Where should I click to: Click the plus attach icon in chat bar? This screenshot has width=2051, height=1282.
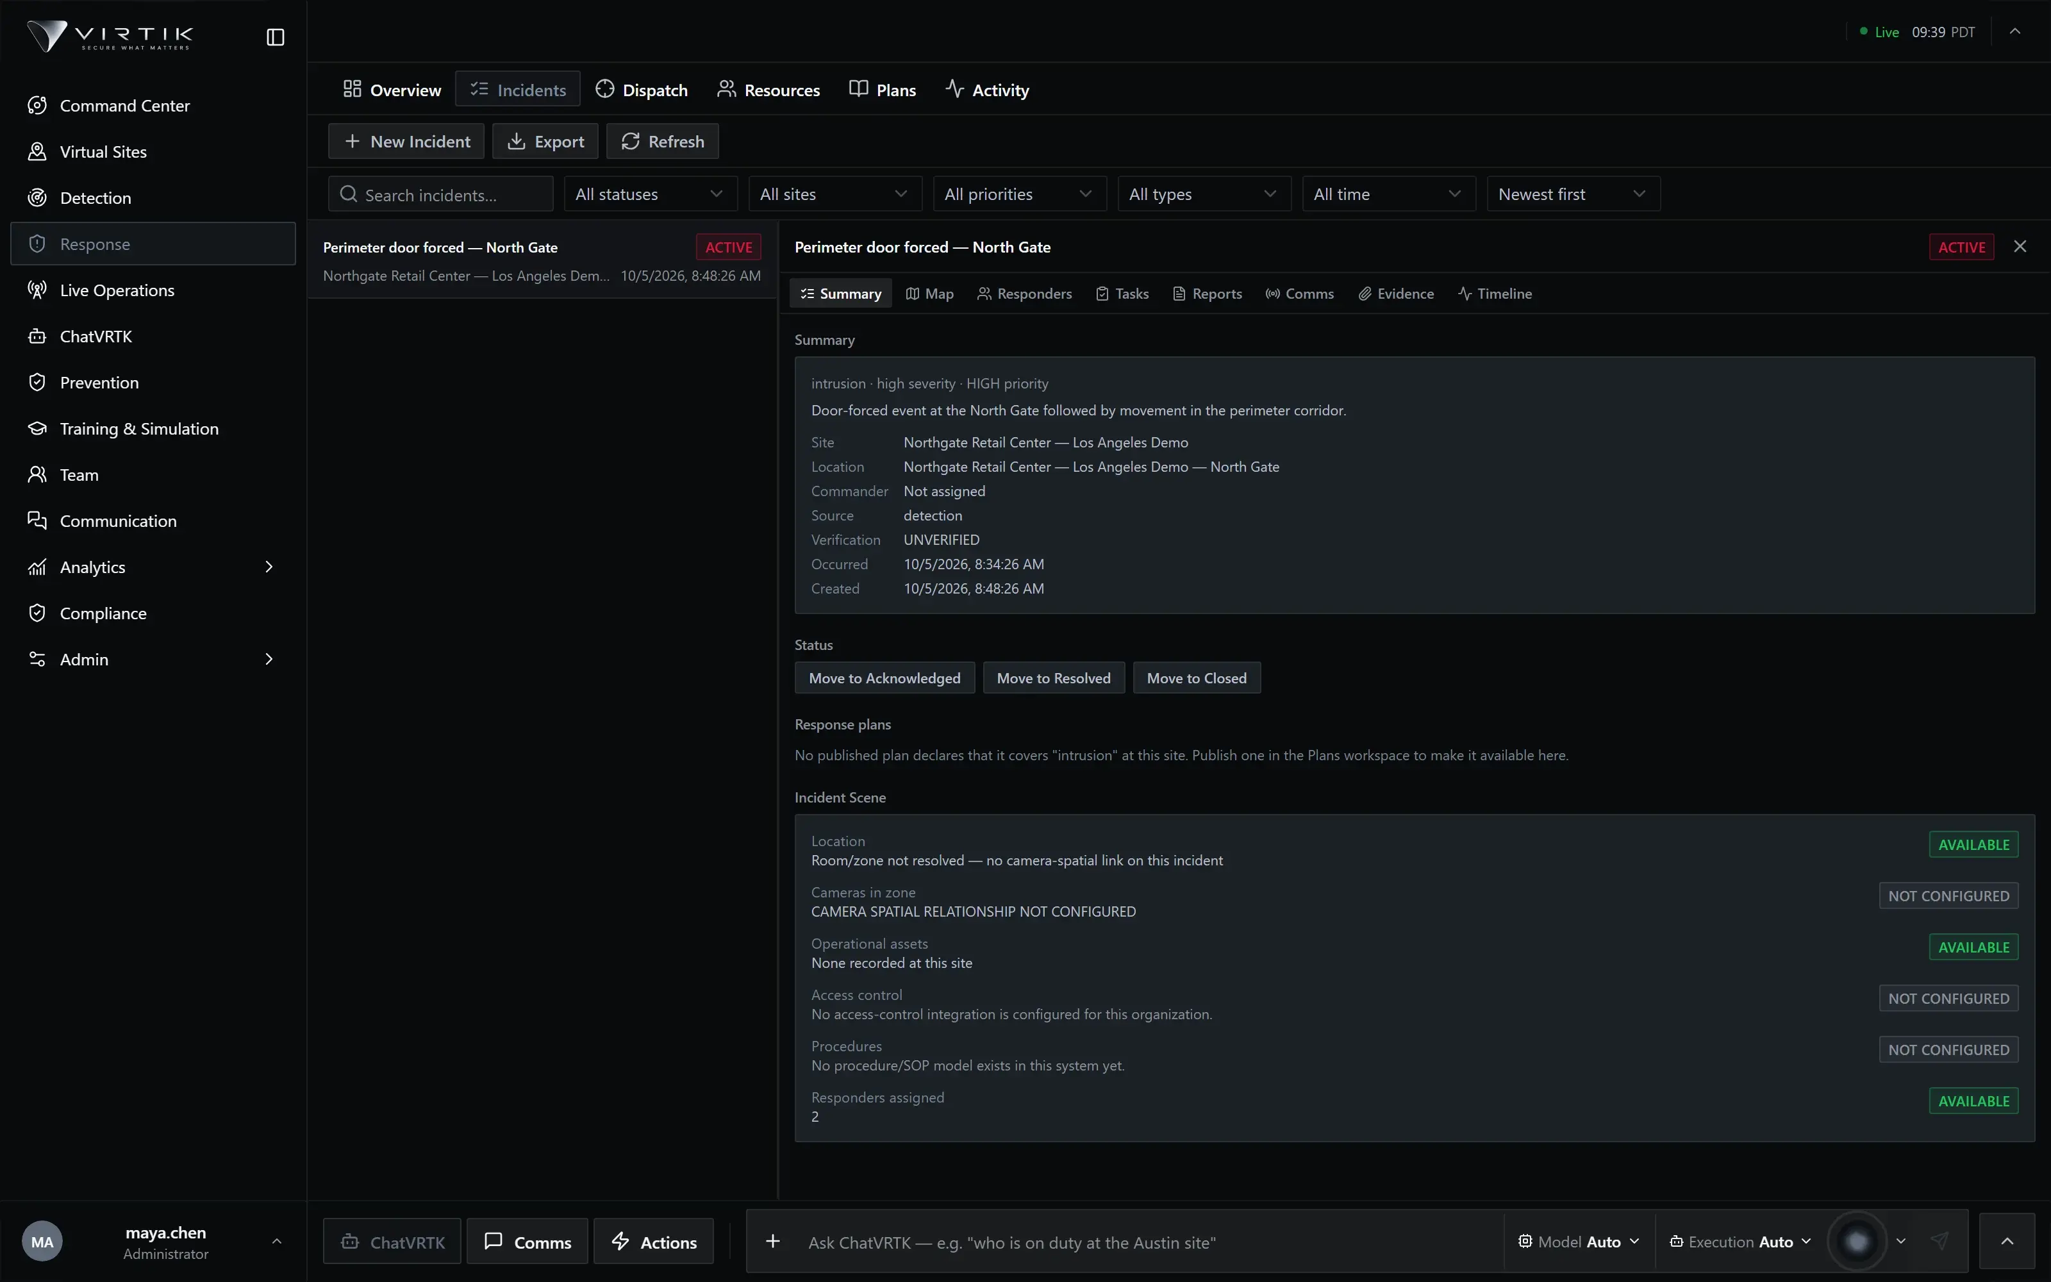(773, 1242)
